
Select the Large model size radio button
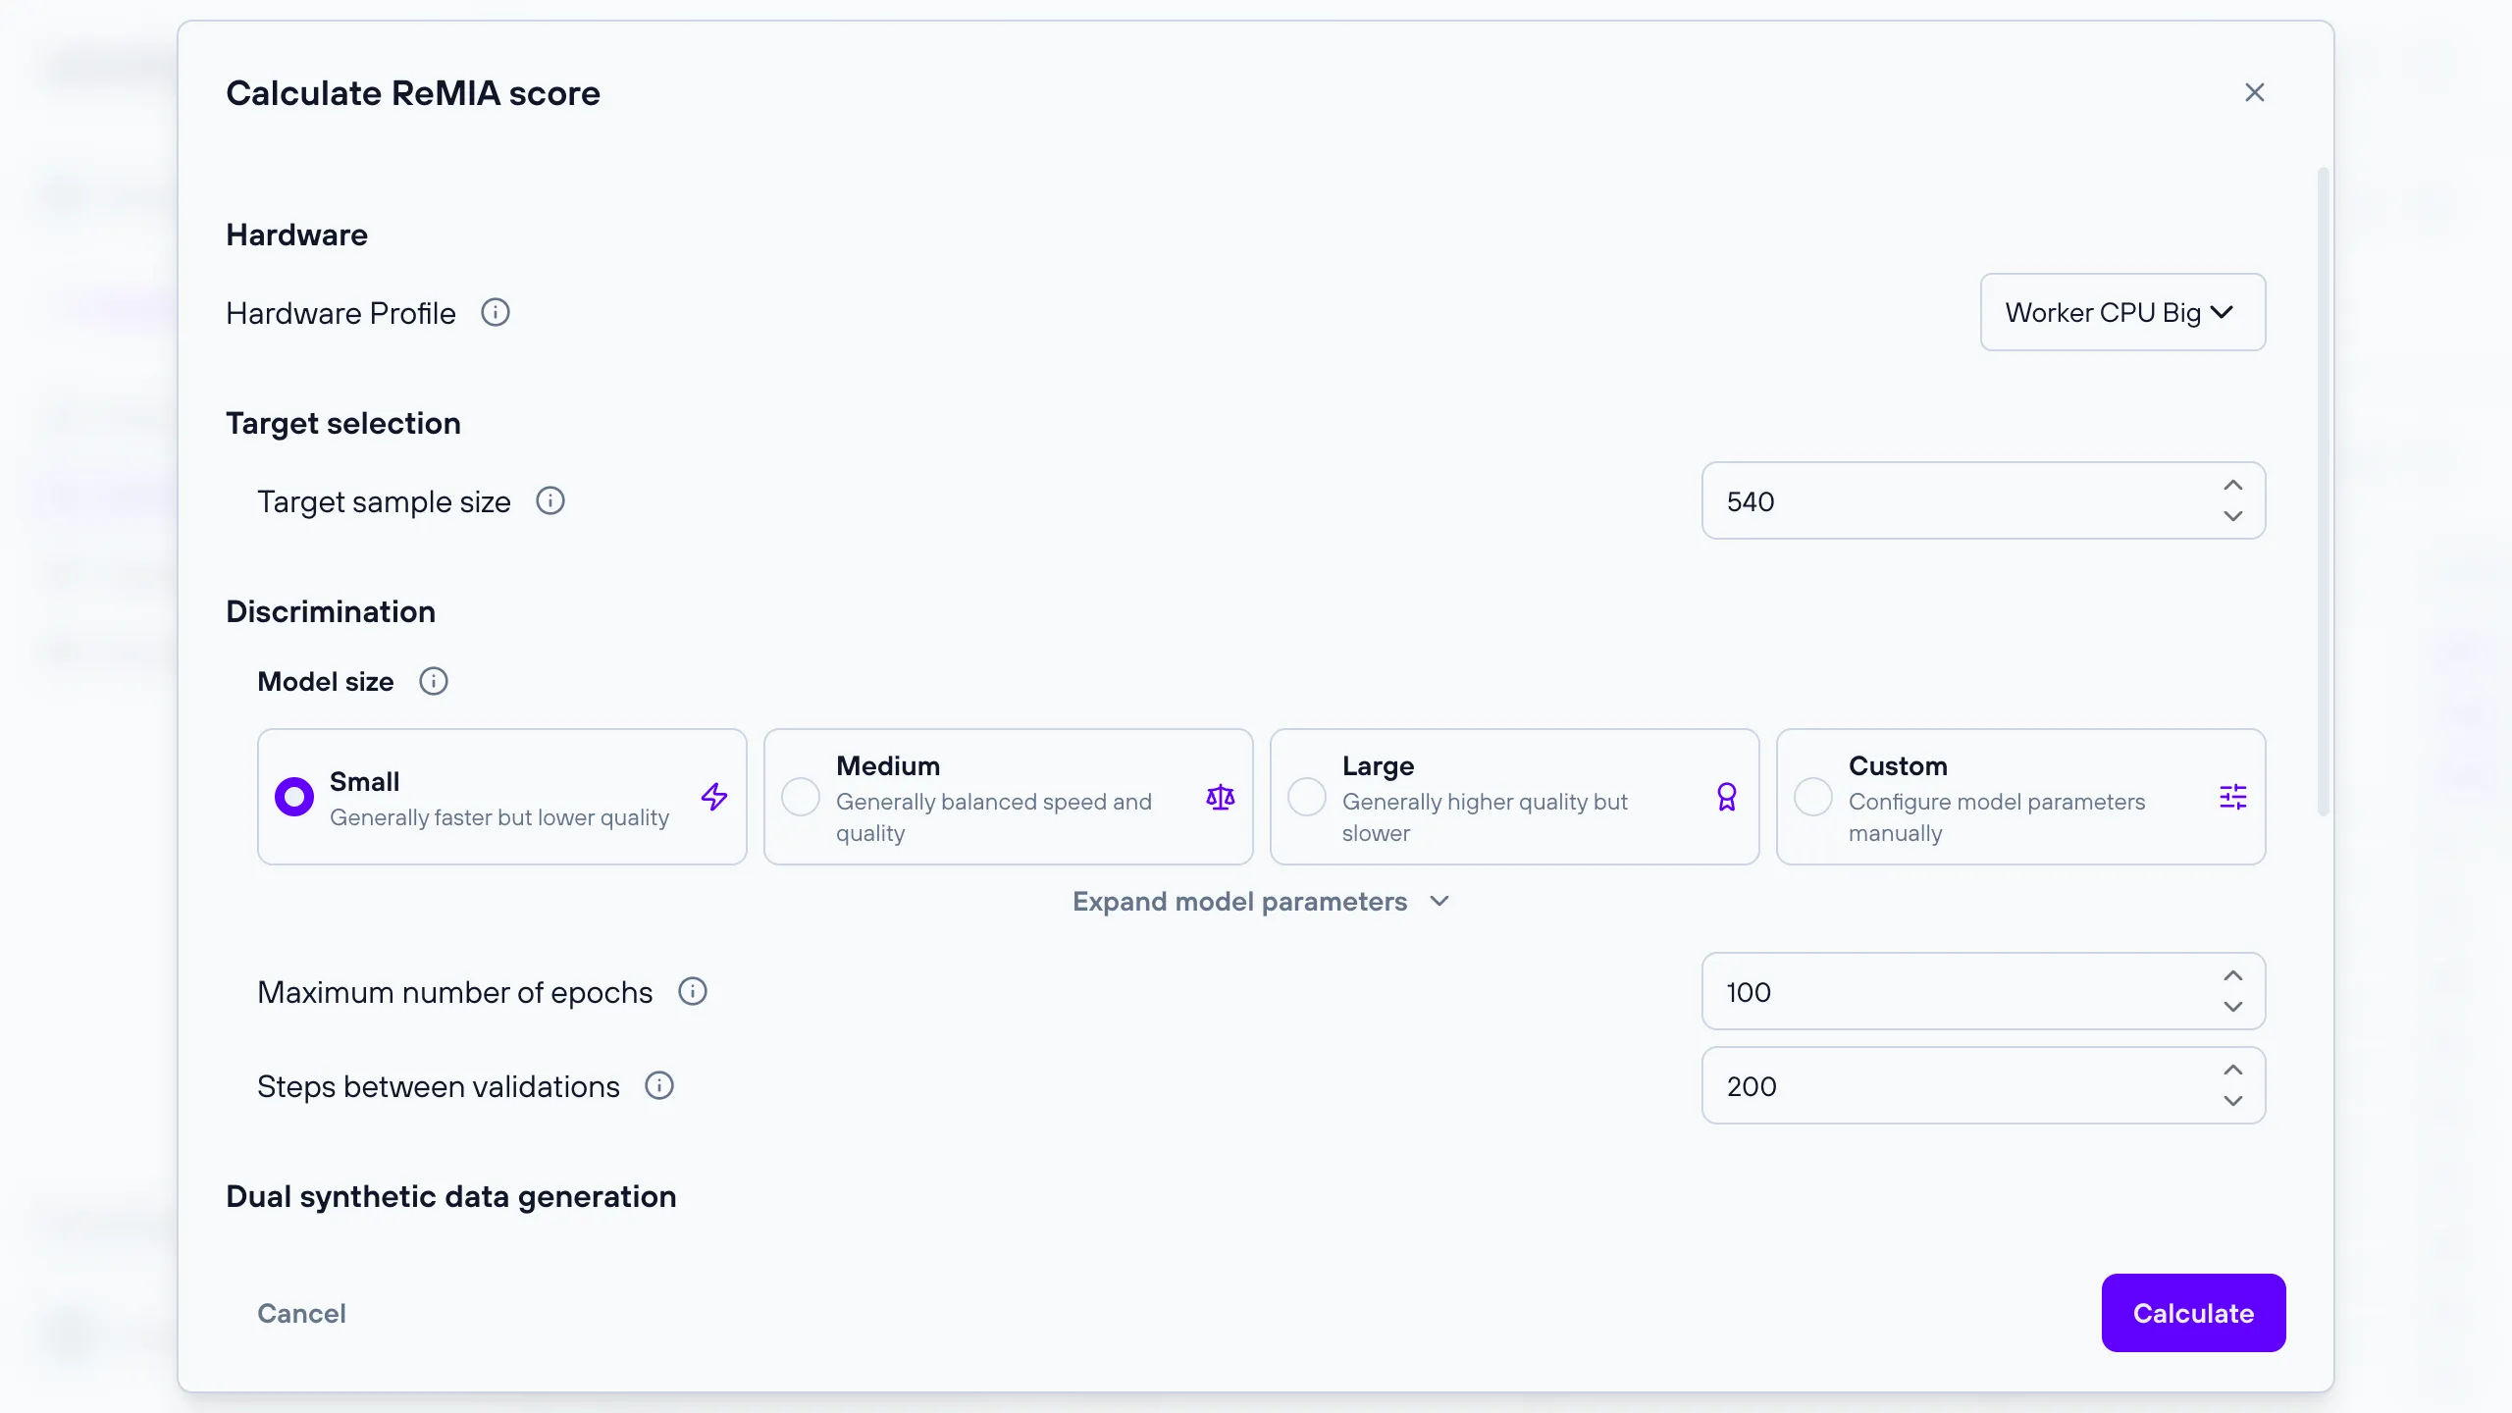click(1307, 797)
